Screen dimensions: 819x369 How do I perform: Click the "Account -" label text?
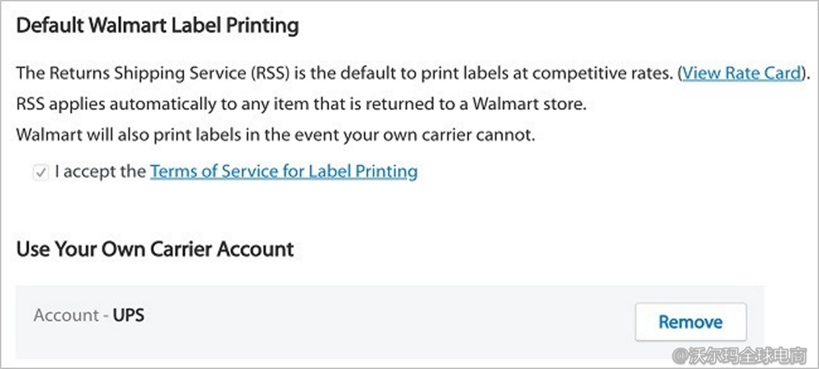tap(70, 315)
